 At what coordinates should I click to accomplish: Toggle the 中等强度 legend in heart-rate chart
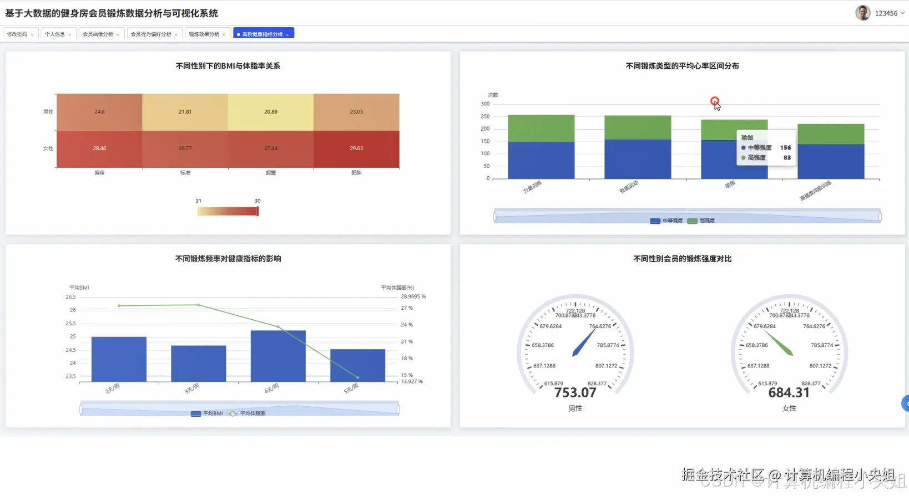(666, 221)
